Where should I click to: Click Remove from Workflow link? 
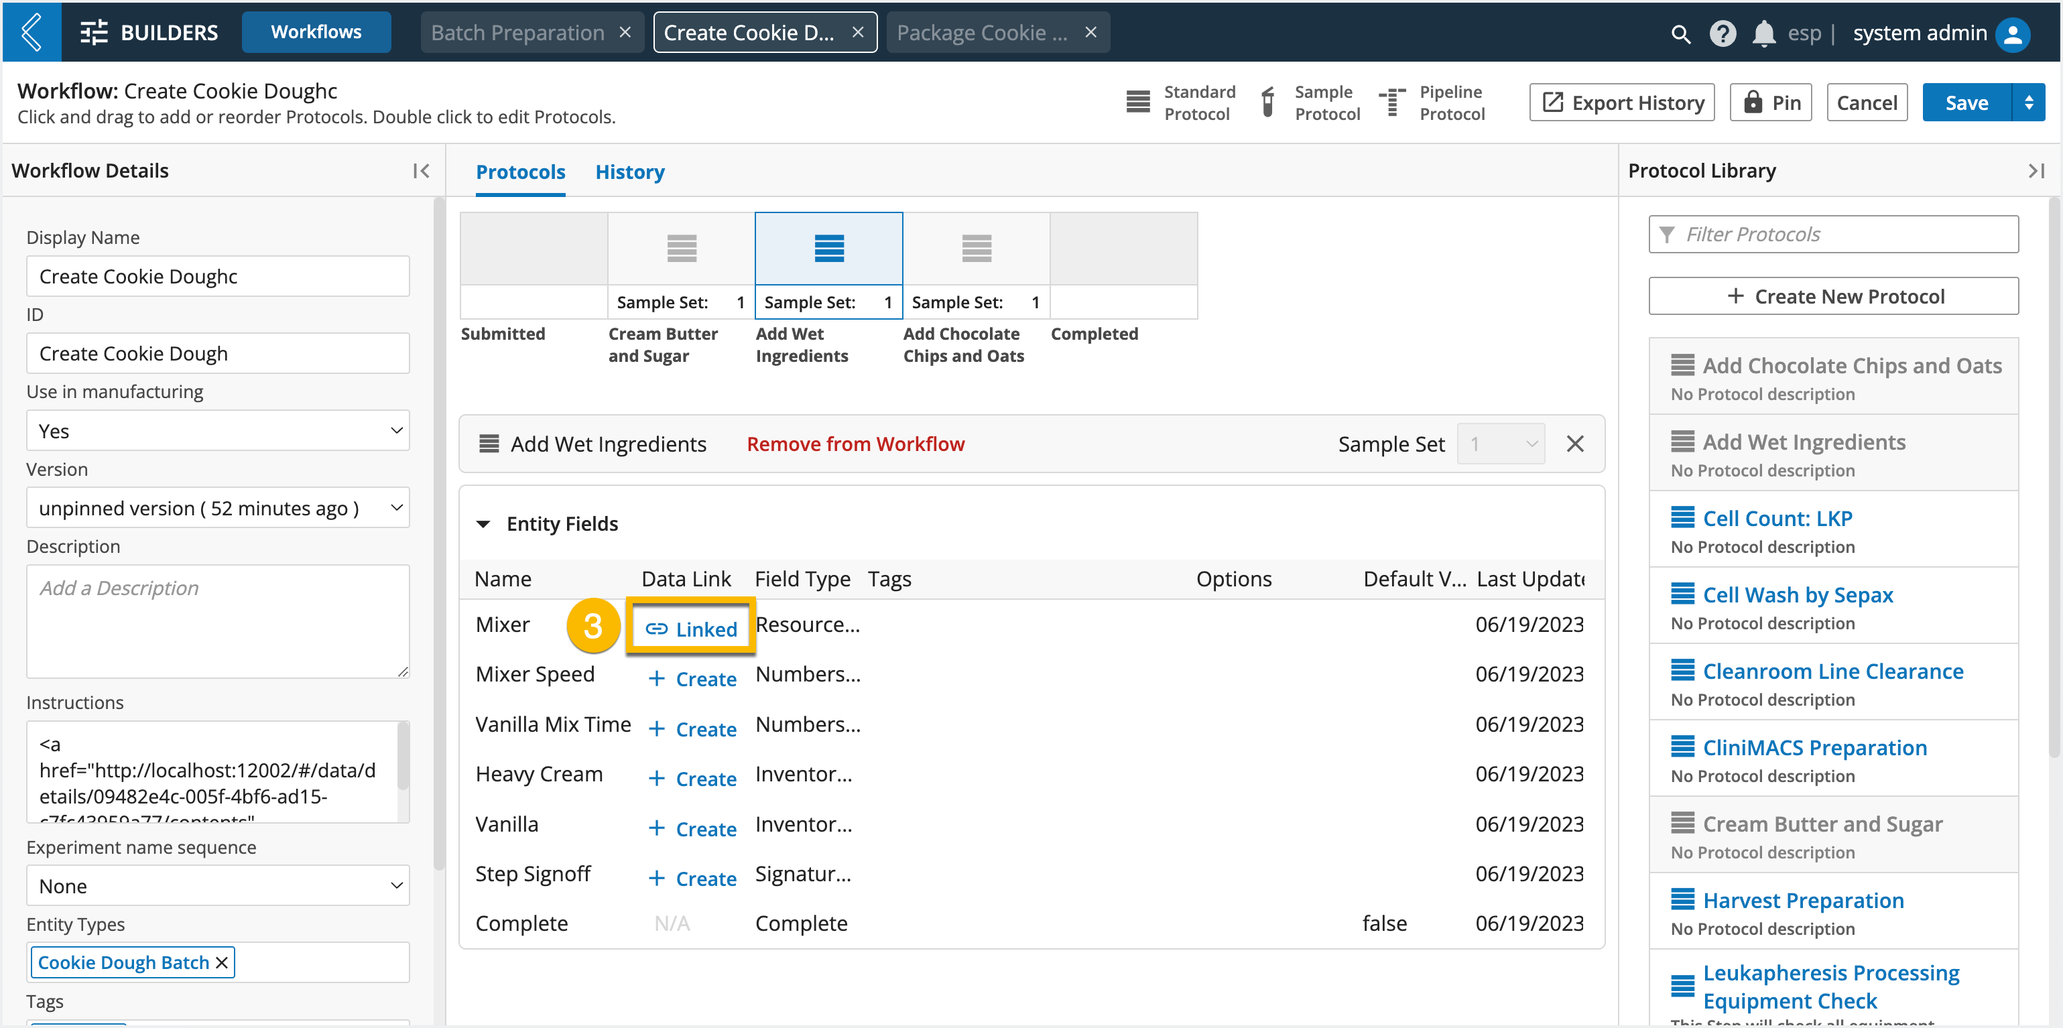pyautogui.click(x=855, y=444)
